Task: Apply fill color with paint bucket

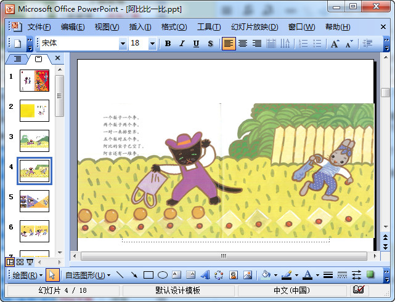Action: (266, 275)
